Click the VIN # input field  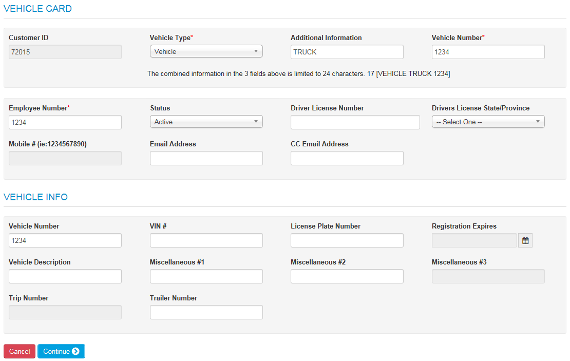[205, 240]
